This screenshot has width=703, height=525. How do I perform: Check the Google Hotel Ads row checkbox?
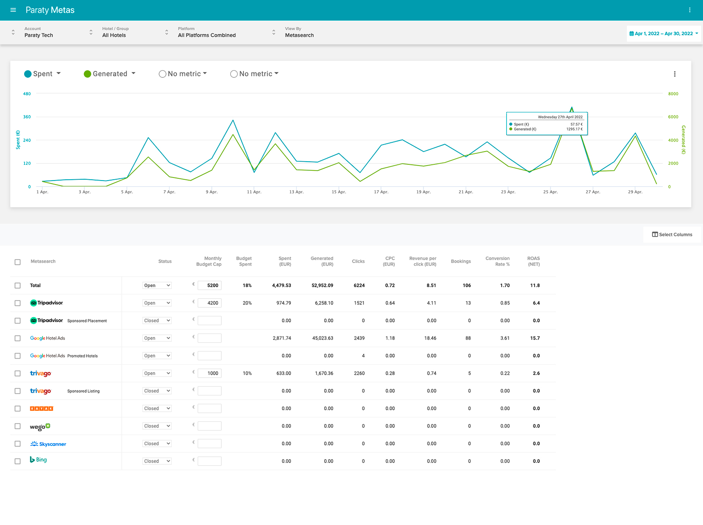[18, 338]
